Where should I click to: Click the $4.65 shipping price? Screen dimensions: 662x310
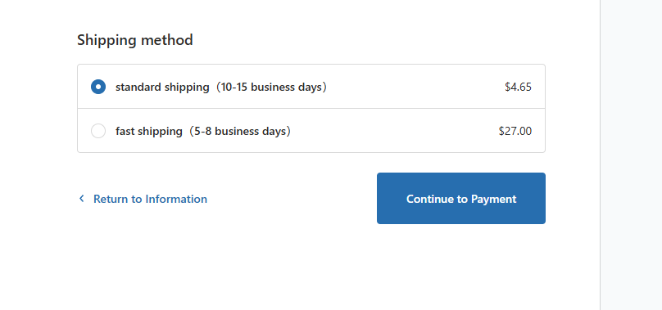click(x=518, y=88)
